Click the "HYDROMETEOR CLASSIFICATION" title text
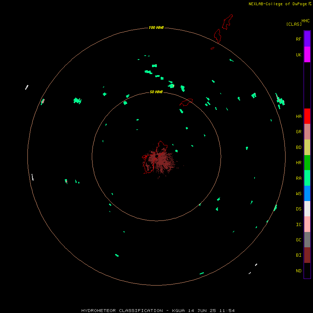 pyautogui.click(x=122, y=311)
